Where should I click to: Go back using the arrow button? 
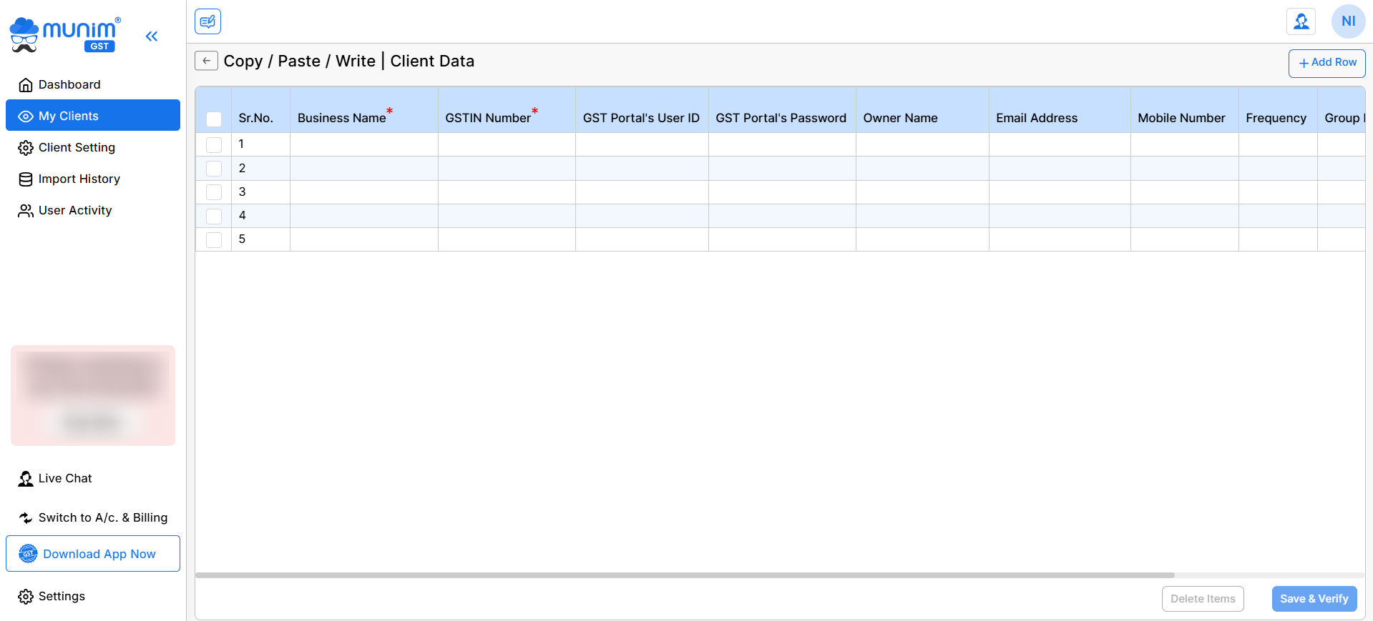click(206, 61)
